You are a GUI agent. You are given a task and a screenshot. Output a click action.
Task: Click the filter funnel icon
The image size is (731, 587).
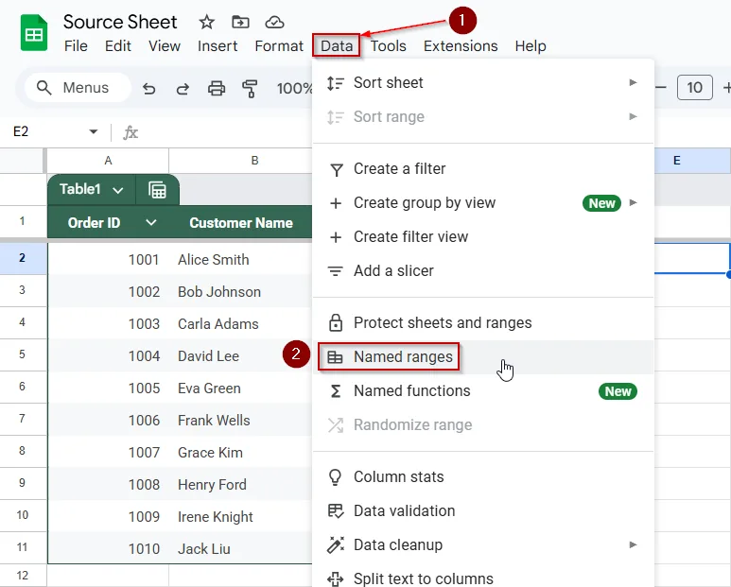336,169
